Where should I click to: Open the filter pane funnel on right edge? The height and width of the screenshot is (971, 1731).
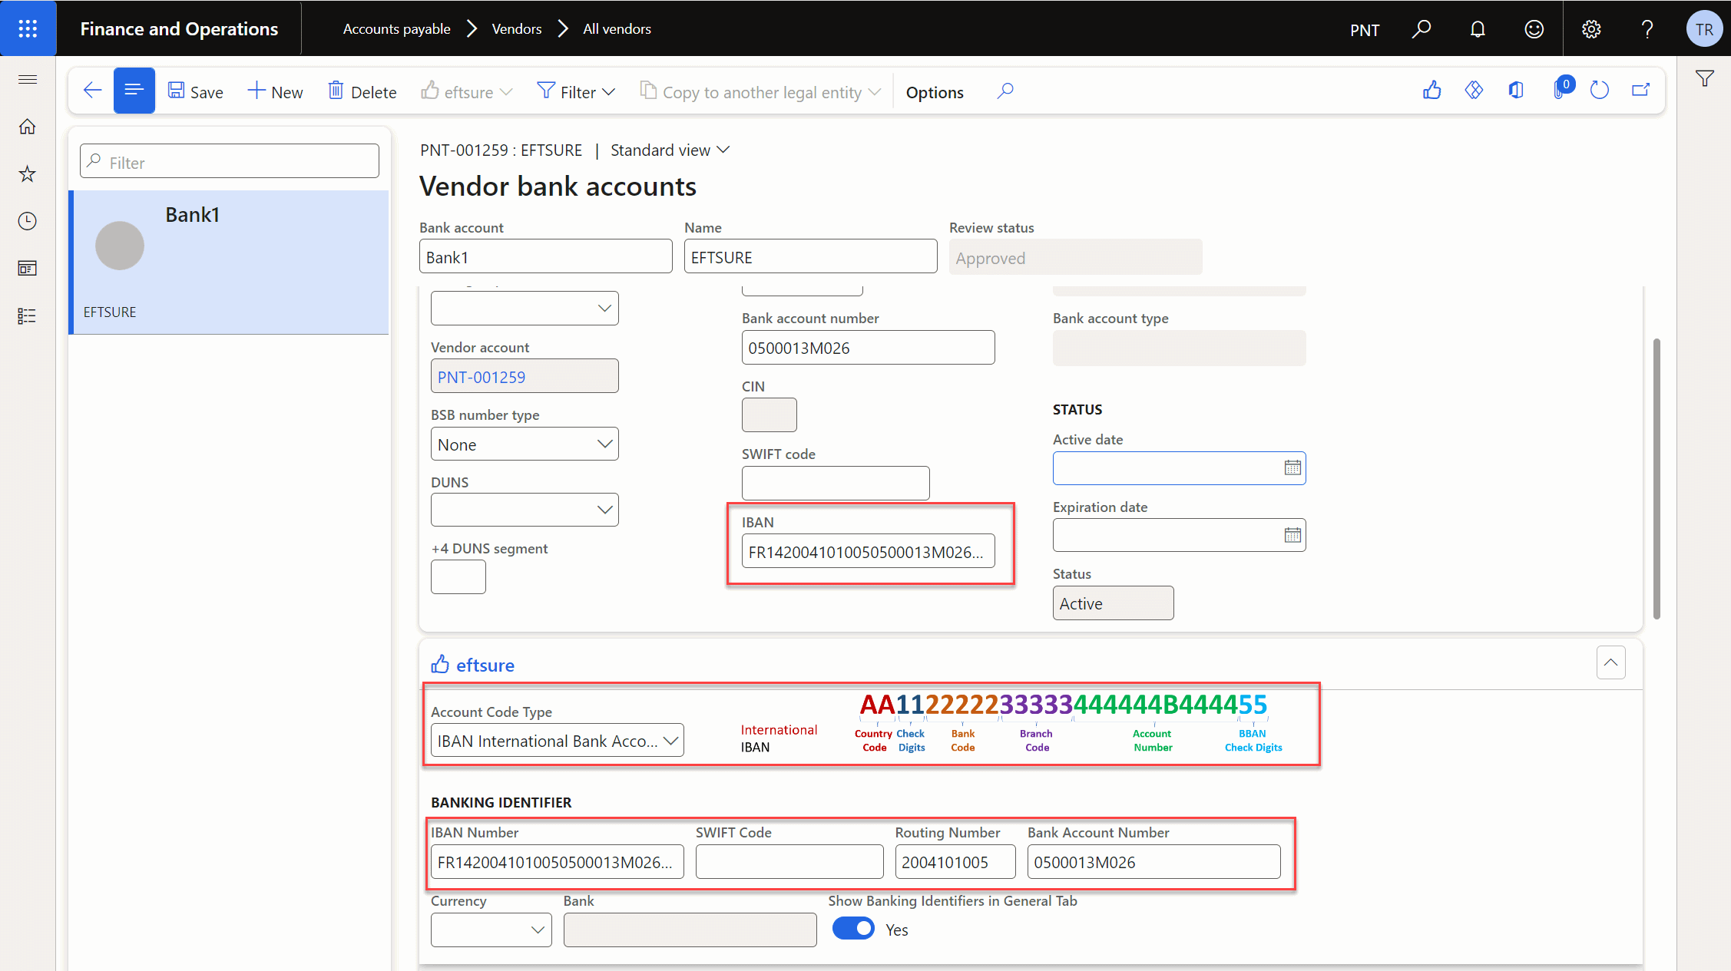pyautogui.click(x=1705, y=78)
